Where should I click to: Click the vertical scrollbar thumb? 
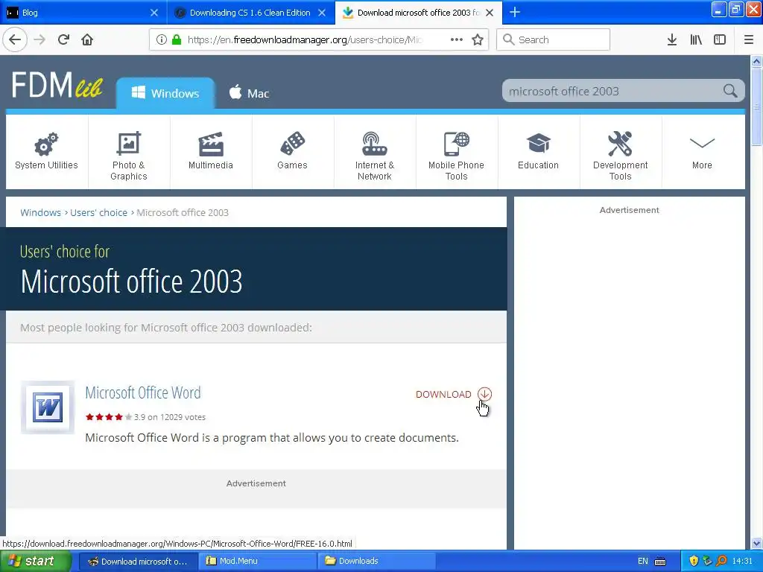pos(756,107)
